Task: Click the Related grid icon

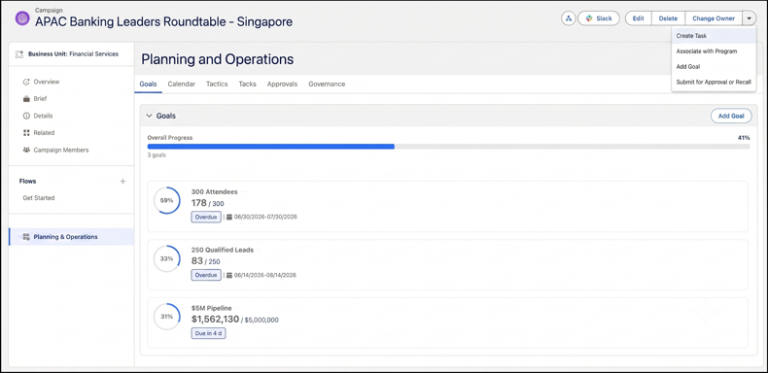Action: coord(26,133)
